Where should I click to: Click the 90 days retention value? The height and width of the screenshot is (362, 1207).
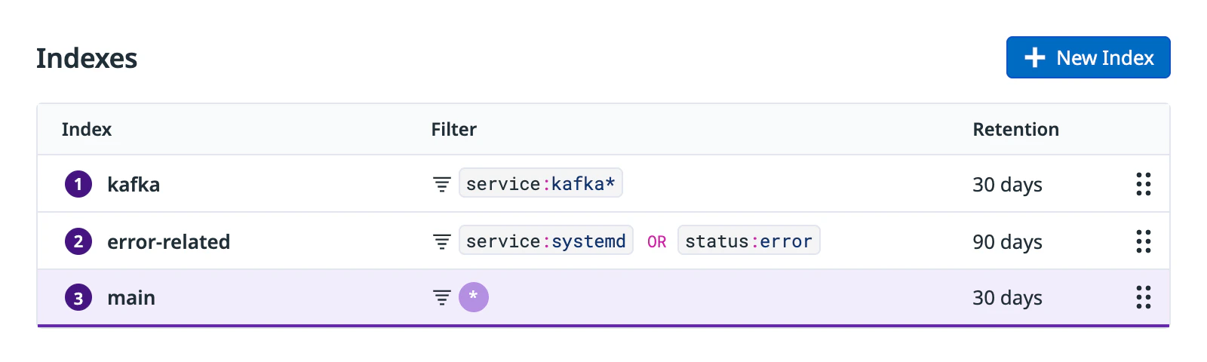coord(1007,242)
